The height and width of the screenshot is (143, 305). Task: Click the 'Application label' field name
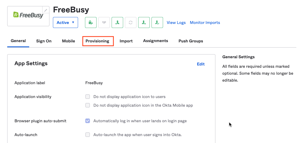(30, 83)
